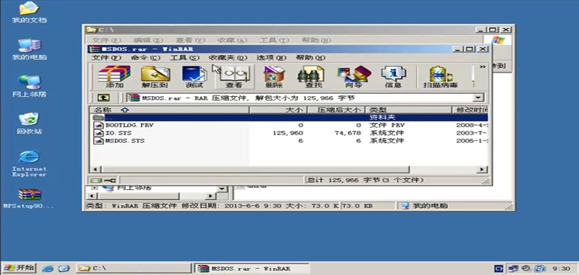The height and width of the screenshot is (275, 579).
Task: Click 帮助(H) menu in C:\ explorer window
Action: (316, 40)
